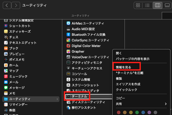Viewport: 172px width, 115px height.
Task: Apply the yellow tag color
Action: [x=131, y=112]
